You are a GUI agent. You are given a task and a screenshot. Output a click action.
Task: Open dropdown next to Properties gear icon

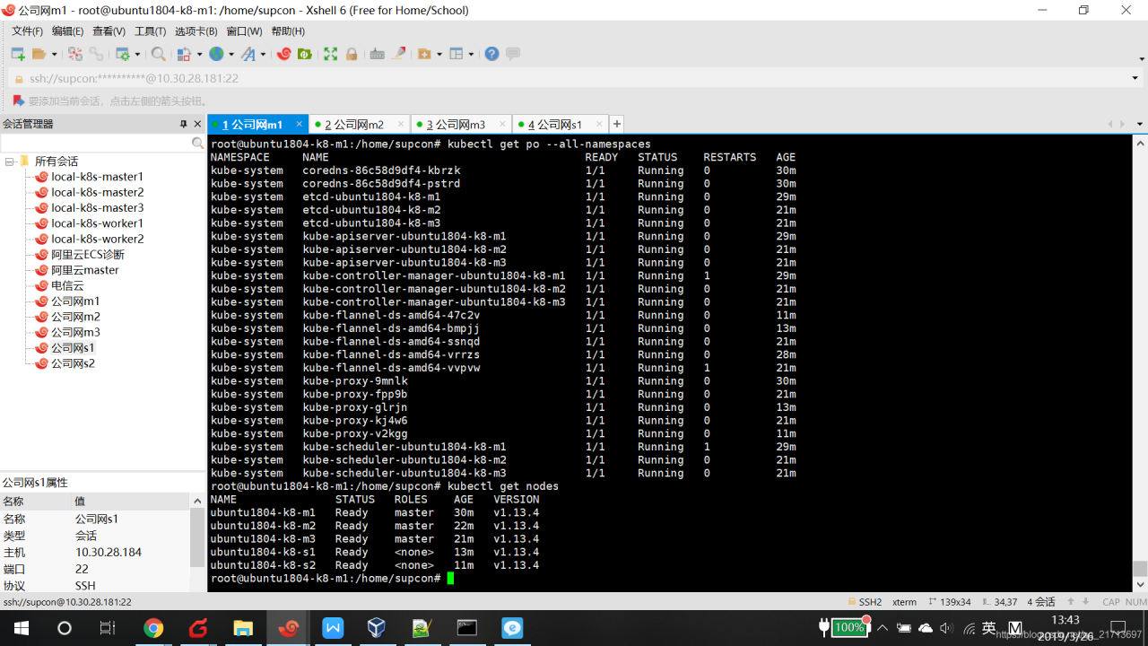(138, 54)
